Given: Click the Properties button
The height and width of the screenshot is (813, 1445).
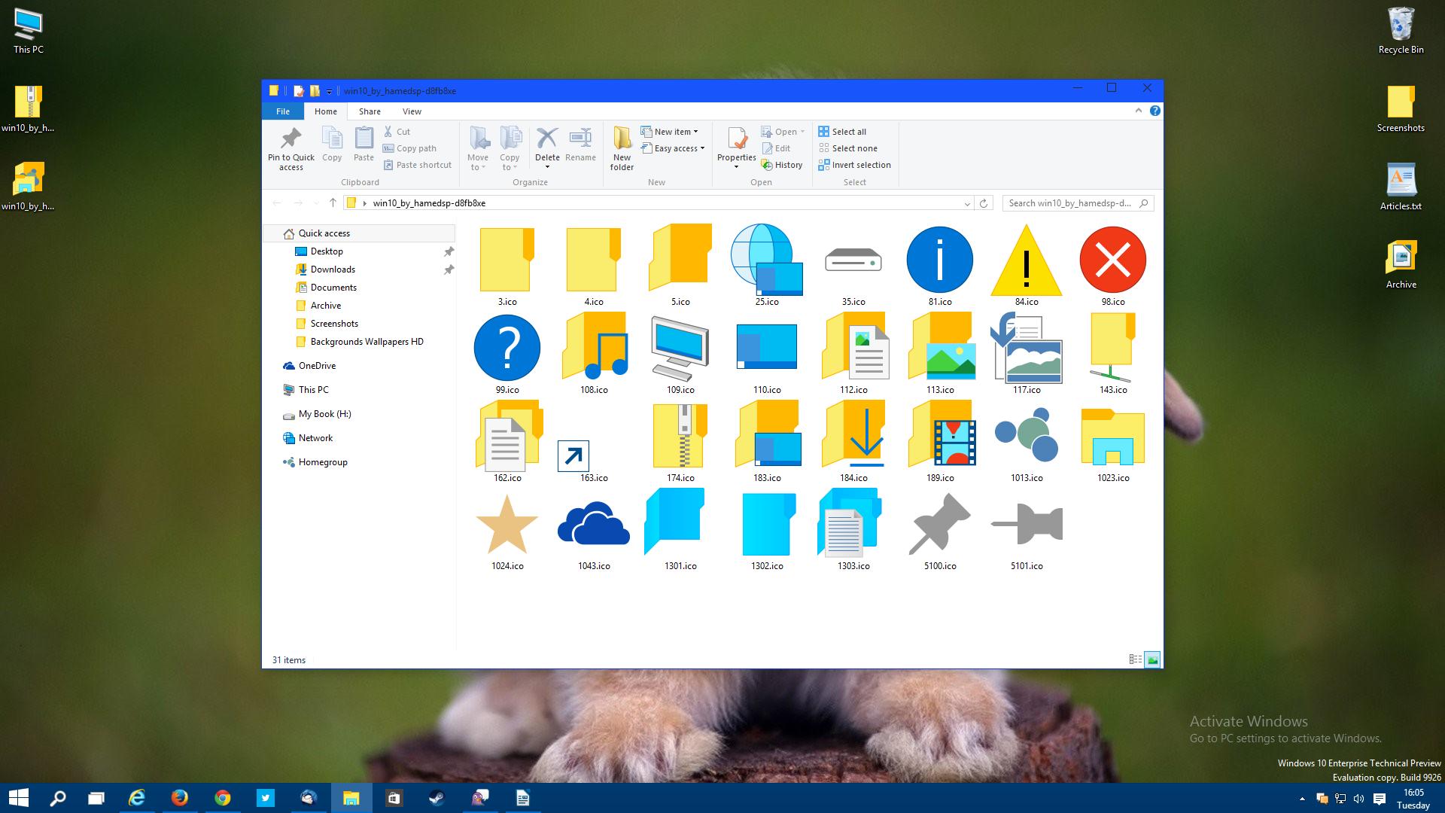Looking at the screenshot, I should (x=738, y=147).
